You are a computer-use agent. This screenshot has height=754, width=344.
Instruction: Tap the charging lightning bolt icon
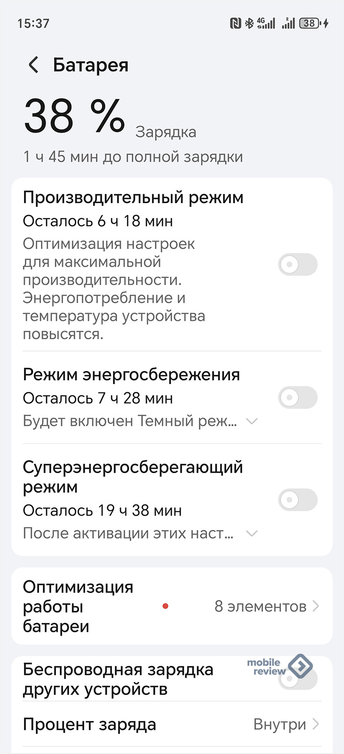pyautogui.click(x=326, y=23)
